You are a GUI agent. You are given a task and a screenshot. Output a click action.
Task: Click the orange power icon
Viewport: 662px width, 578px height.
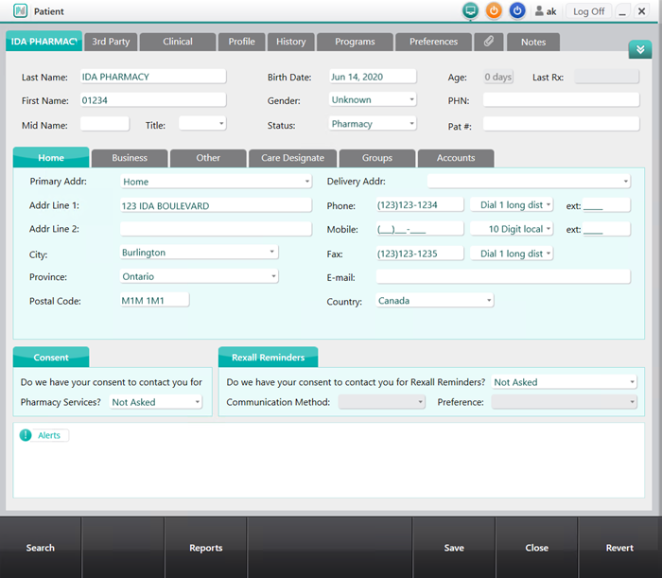[494, 10]
